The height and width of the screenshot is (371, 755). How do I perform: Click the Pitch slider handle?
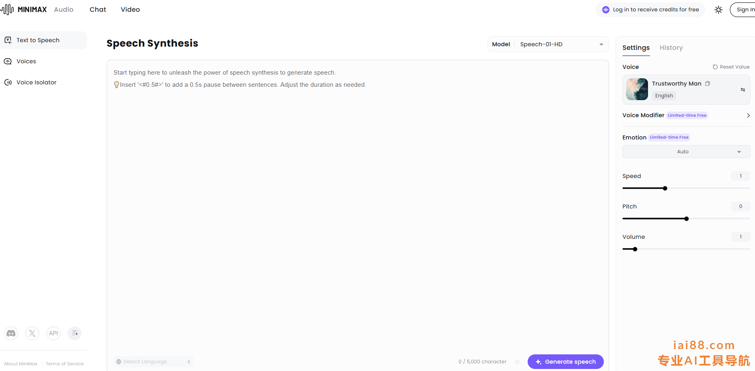pyautogui.click(x=686, y=219)
